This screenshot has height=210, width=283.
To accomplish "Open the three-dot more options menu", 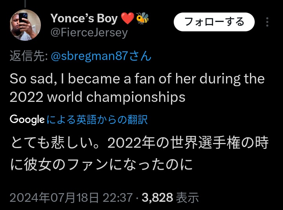I will [x=268, y=22].
